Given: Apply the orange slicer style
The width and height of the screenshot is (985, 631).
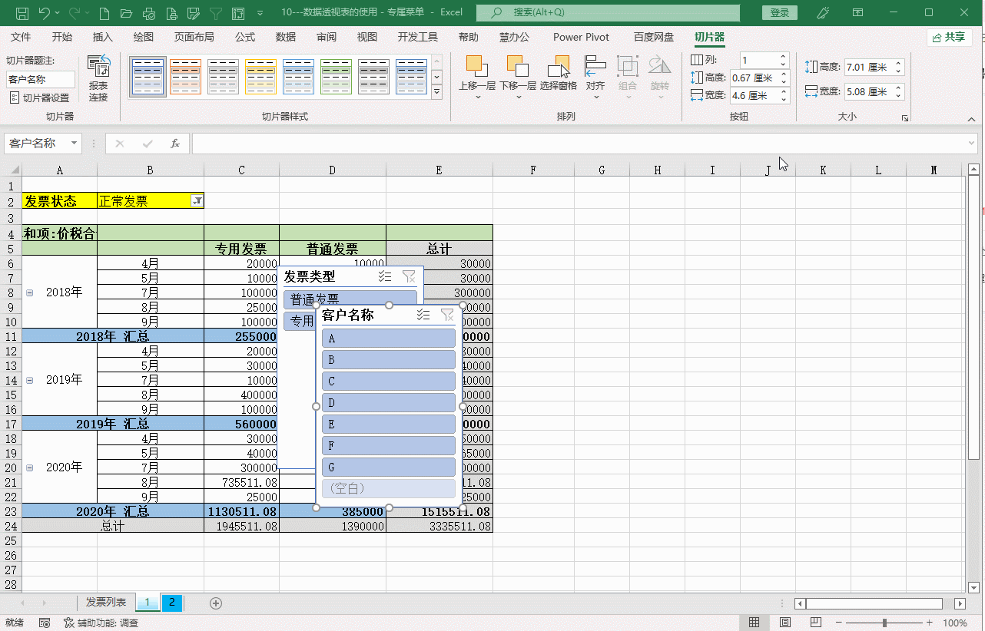Looking at the screenshot, I should pyautogui.click(x=185, y=77).
